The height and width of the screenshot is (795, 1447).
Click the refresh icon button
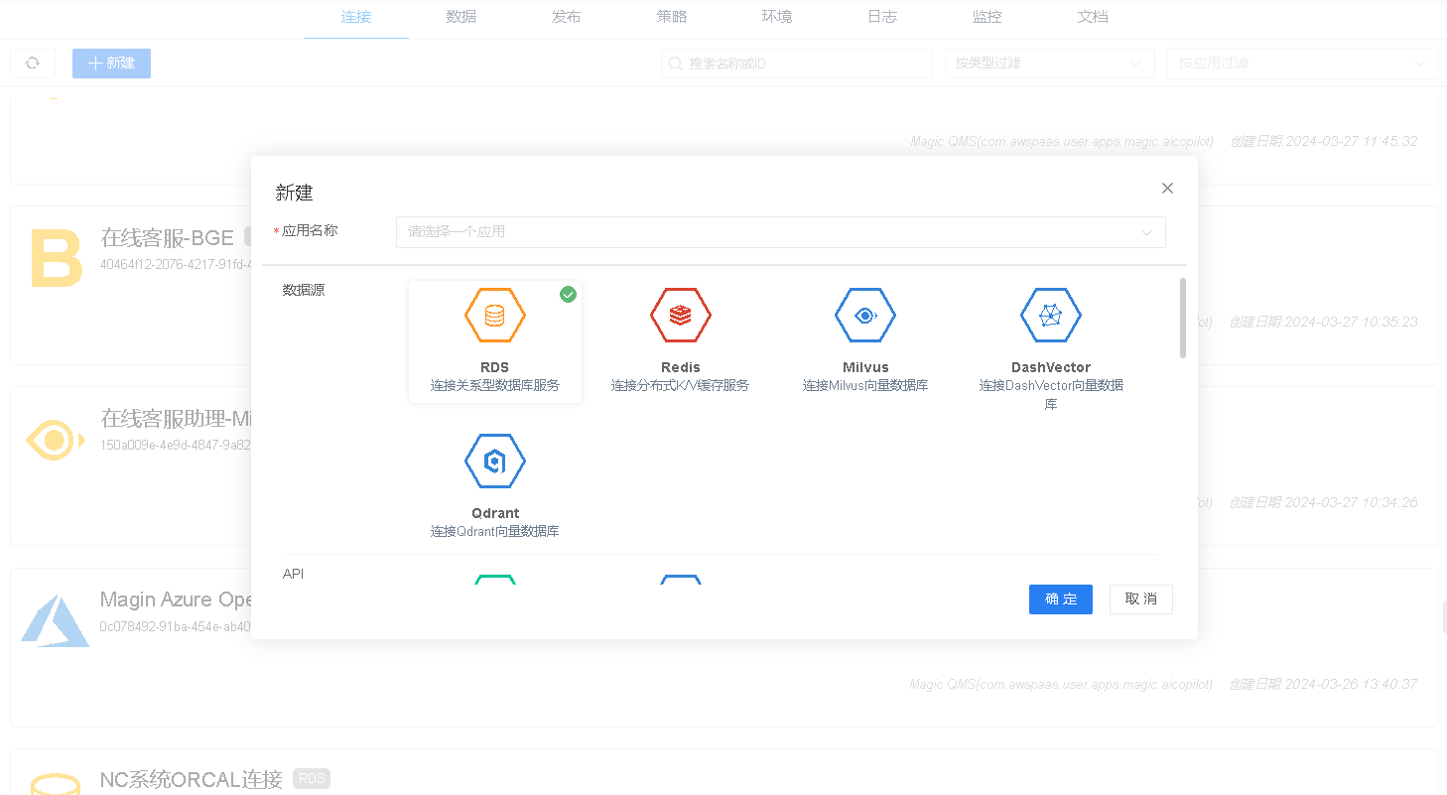pos(33,64)
